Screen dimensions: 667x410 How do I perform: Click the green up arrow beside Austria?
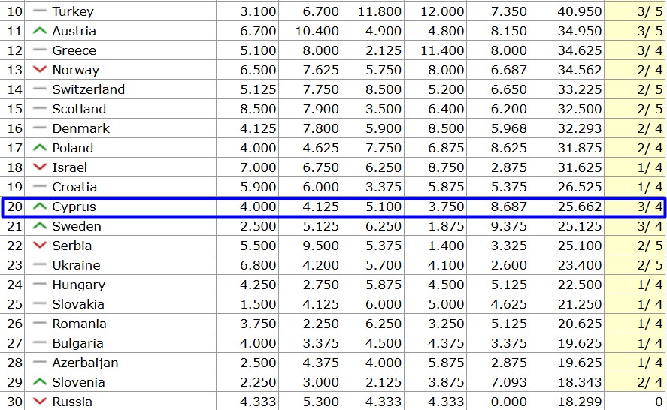tap(40, 31)
